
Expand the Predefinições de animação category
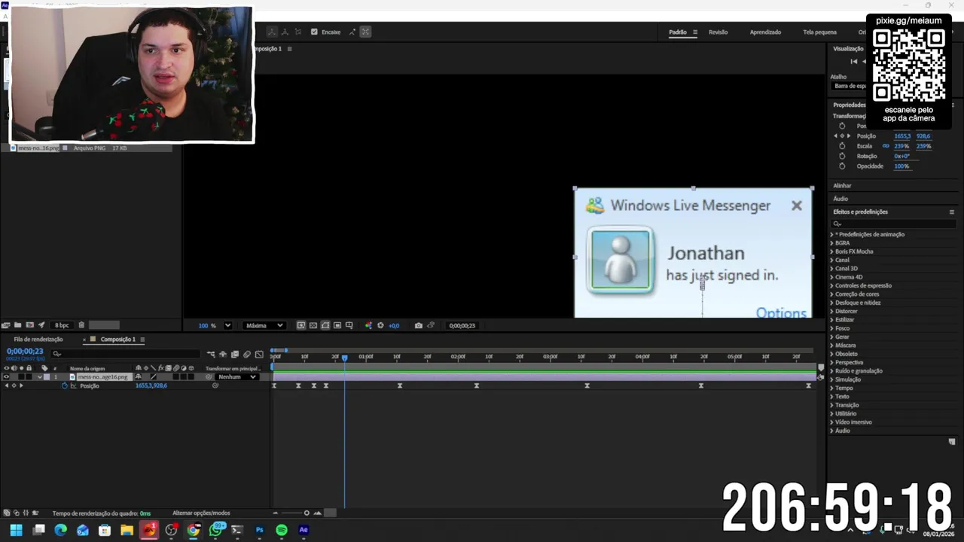click(x=832, y=234)
